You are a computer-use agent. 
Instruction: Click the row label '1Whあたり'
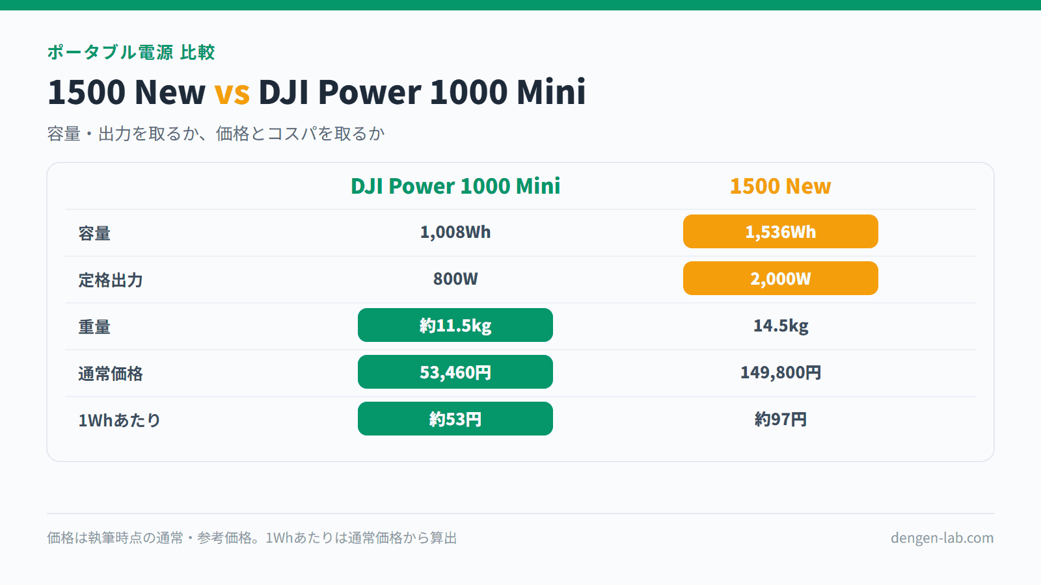coord(120,421)
